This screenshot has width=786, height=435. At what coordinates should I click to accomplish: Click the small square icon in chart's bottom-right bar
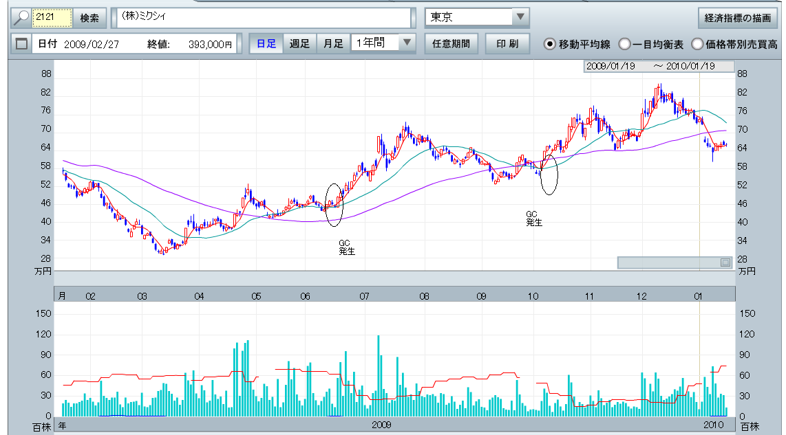[x=725, y=263]
